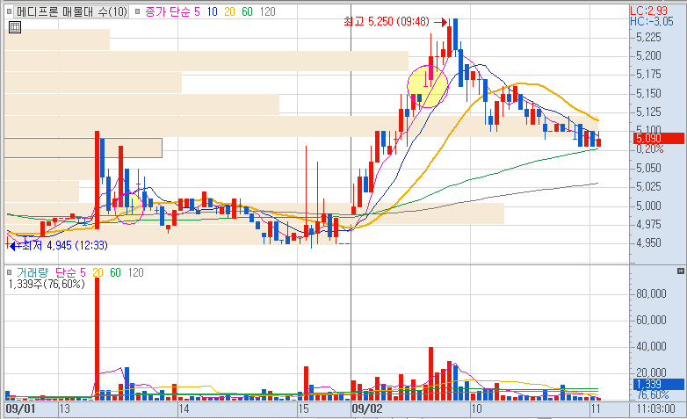The image size is (687, 419).
Task: Click the 15 hour label on time axis
Action: [304, 409]
